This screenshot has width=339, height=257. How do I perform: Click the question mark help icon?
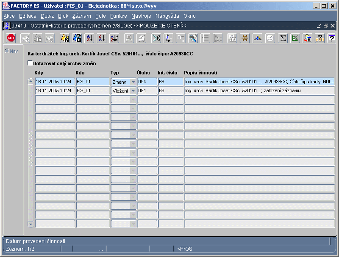coord(332,38)
